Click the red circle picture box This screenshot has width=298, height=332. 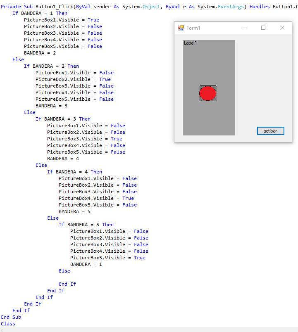pyautogui.click(x=207, y=93)
